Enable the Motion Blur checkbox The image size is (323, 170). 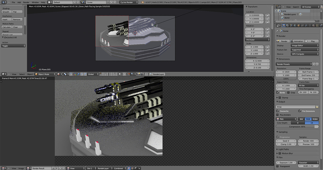click(x=280, y=153)
